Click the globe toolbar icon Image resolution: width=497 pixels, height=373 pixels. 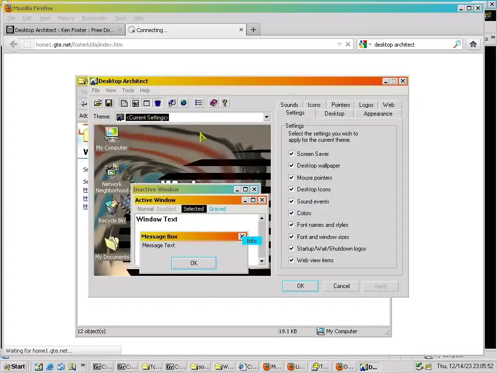pyautogui.click(x=183, y=103)
